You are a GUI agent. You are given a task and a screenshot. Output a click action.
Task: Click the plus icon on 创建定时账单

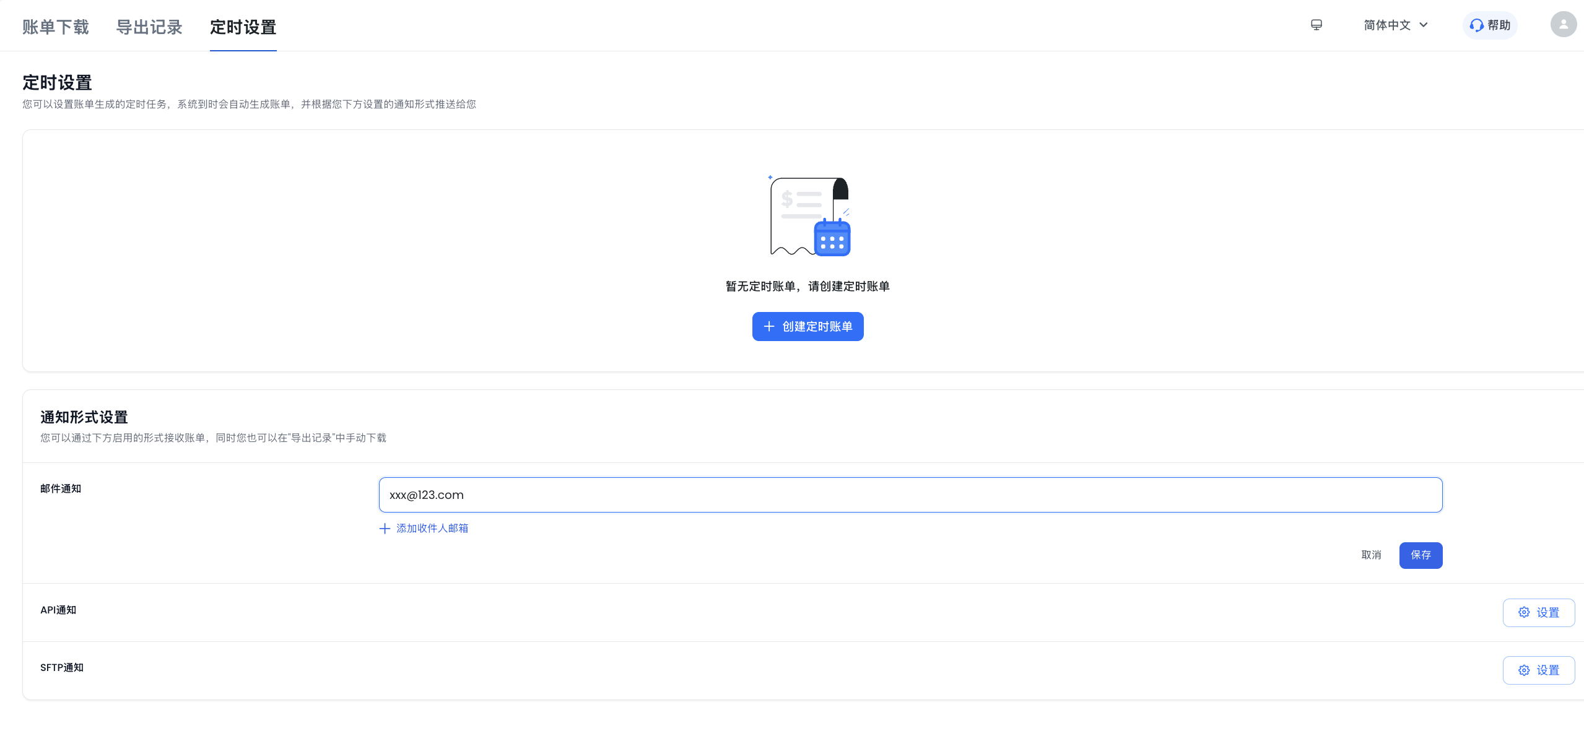pyautogui.click(x=769, y=326)
